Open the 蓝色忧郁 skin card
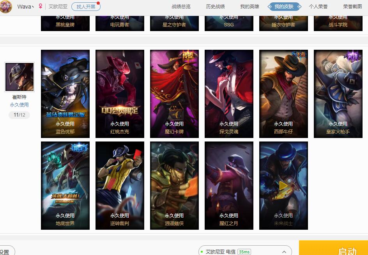The image size is (368, 255). pos(65,94)
